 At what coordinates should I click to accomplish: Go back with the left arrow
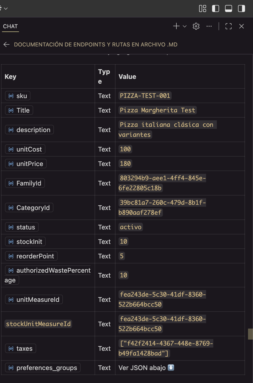[x=6, y=44]
